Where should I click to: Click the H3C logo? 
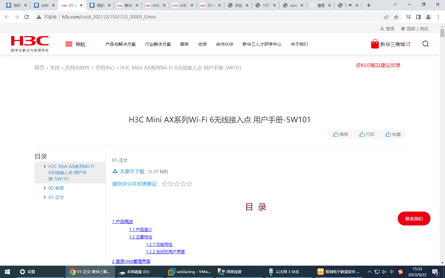point(30,44)
